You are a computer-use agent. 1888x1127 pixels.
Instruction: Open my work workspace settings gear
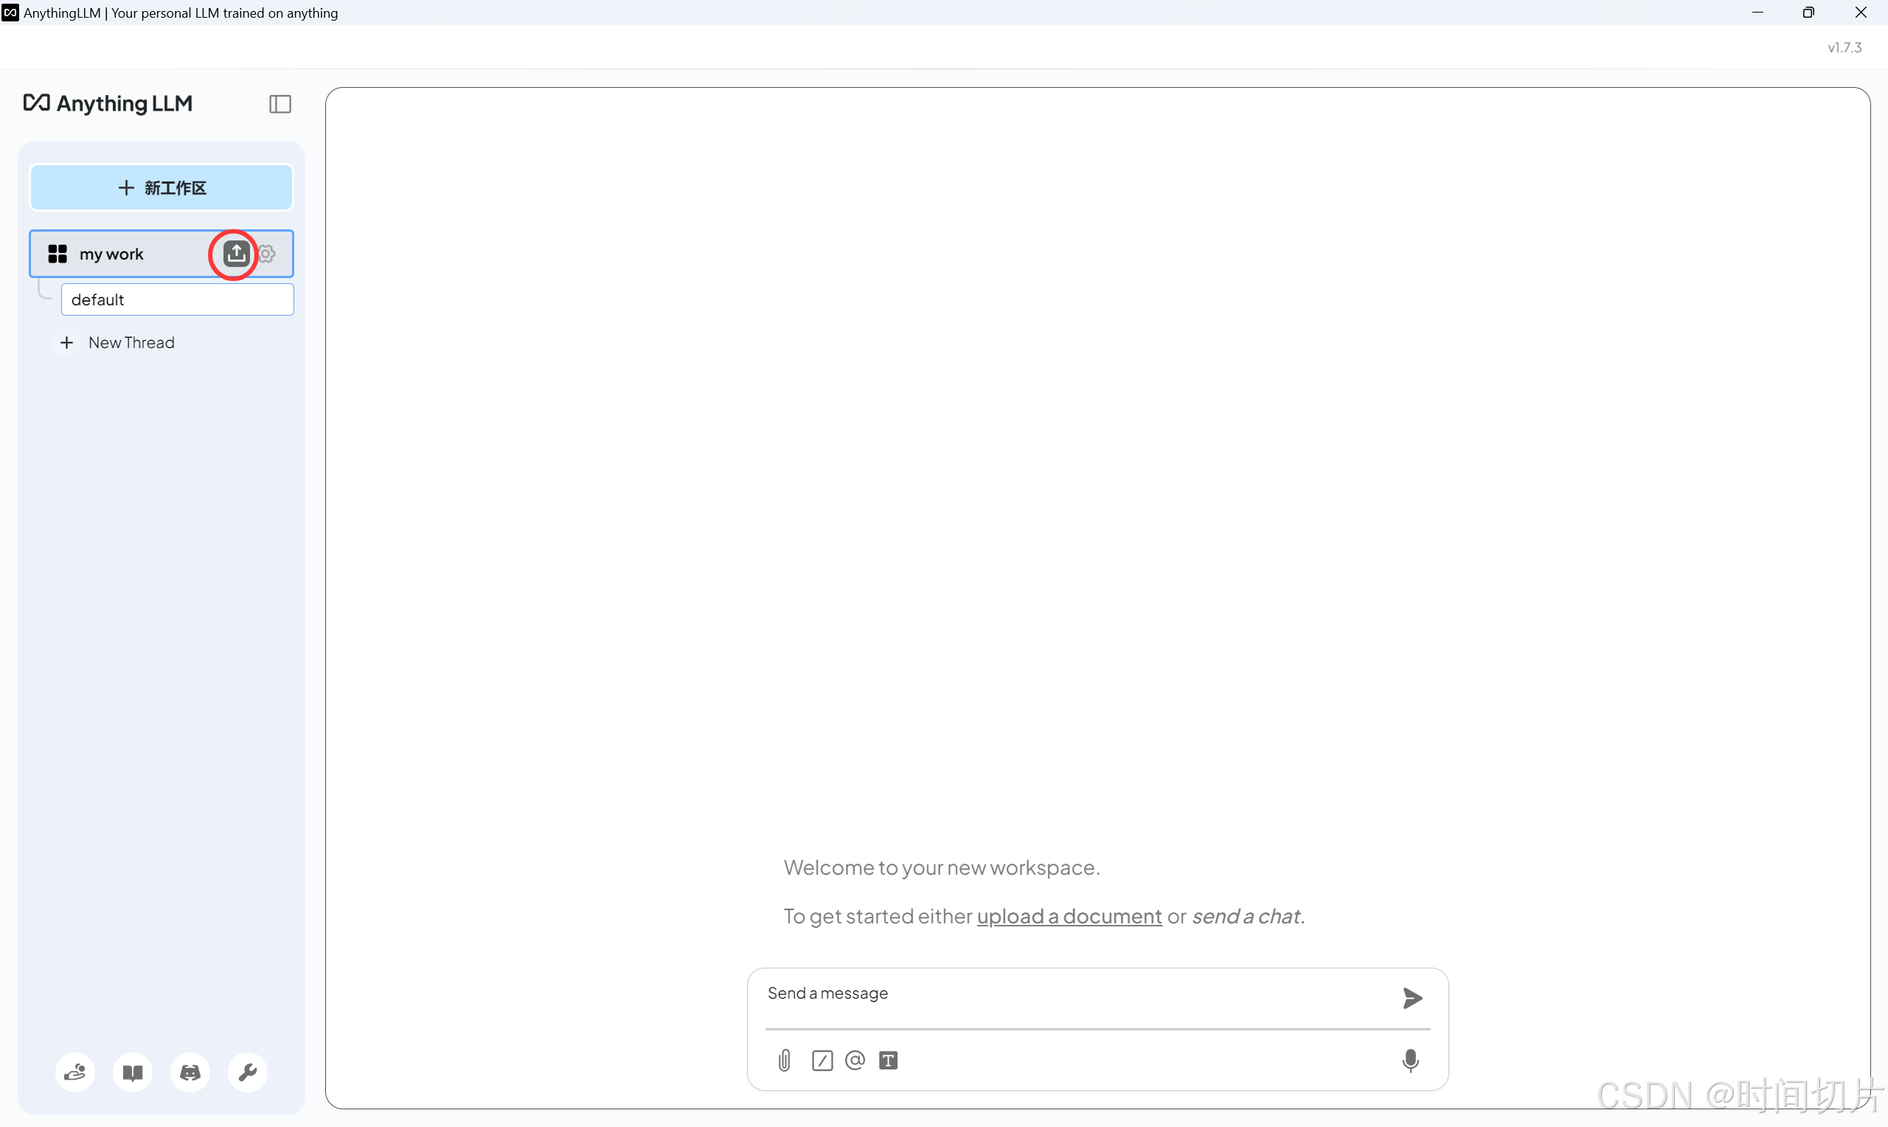coord(266,254)
